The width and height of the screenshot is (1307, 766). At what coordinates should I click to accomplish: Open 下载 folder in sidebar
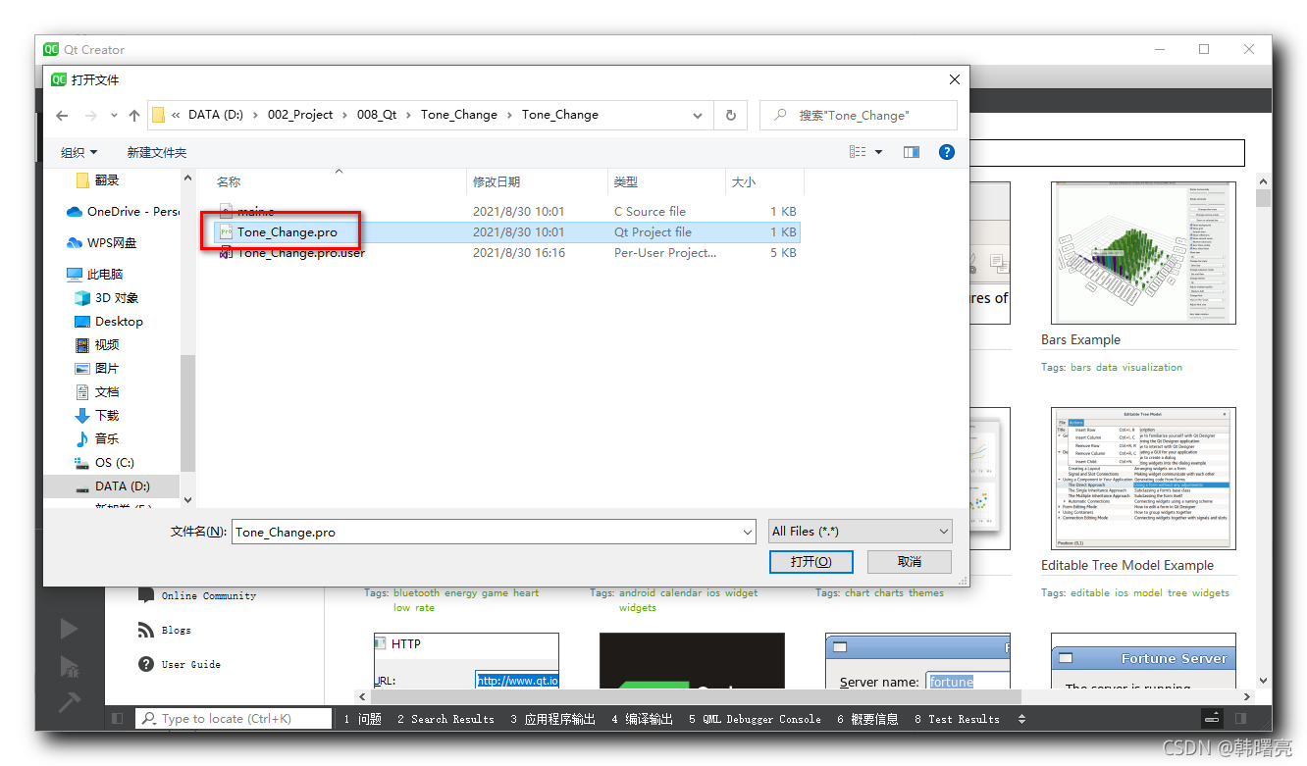click(x=97, y=415)
